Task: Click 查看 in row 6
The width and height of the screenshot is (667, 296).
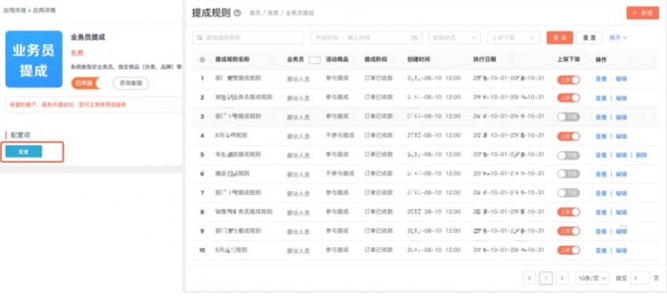Action: pyautogui.click(x=601, y=175)
